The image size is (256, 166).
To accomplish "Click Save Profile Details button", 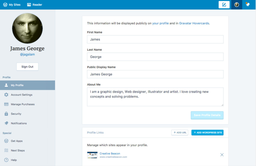I will pyautogui.click(x=207, y=115).
